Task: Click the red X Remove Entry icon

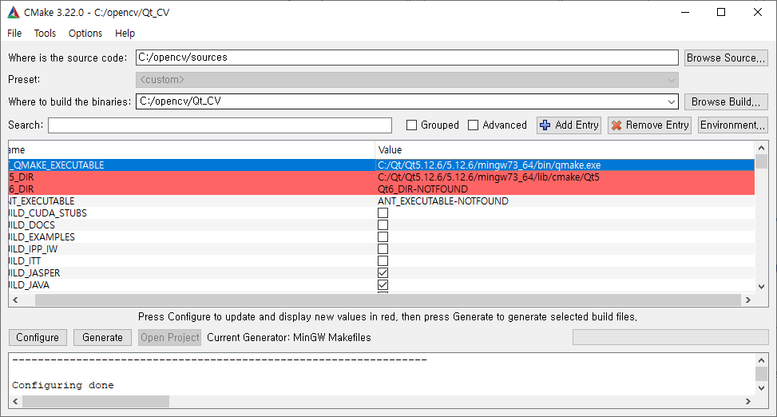Action: [616, 125]
